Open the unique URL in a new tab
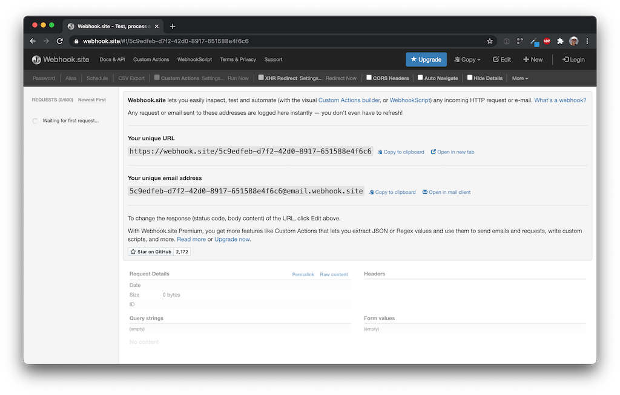This screenshot has width=620, height=395. pos(452,152)
